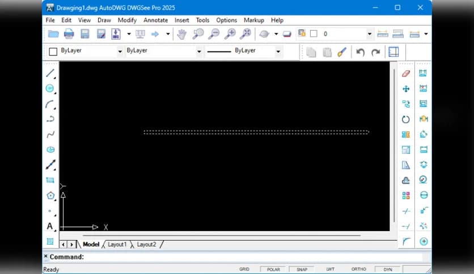Viewport: 474px width, 274px height.
Task: Select the Mirror tool
Action: 406,134
